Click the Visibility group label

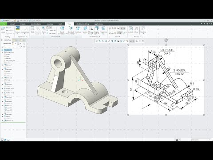(8, 37)
